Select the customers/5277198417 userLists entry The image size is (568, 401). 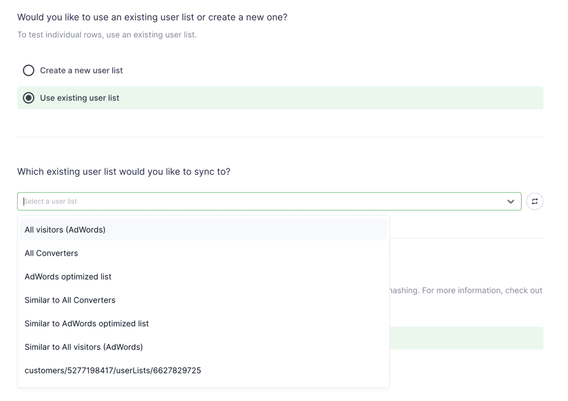pos(113,370)
